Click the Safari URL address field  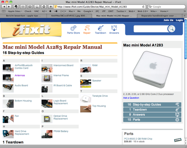[98, 7]
